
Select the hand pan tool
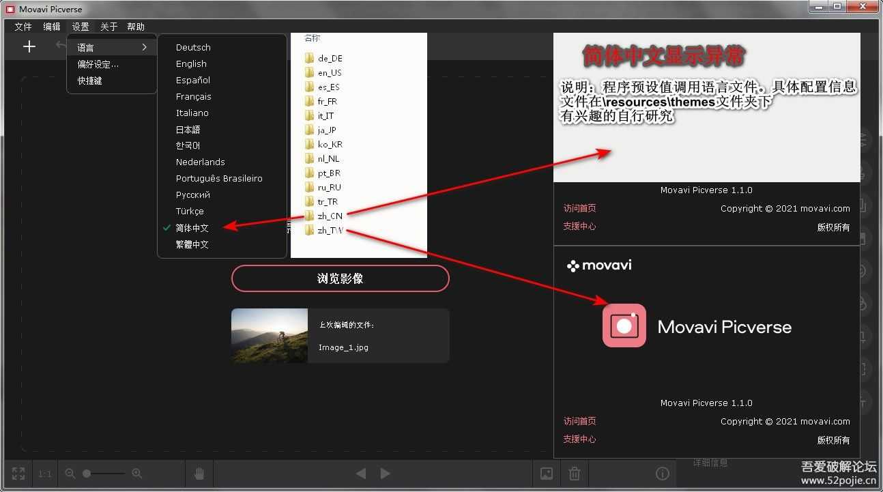click(x=199, y=474)
